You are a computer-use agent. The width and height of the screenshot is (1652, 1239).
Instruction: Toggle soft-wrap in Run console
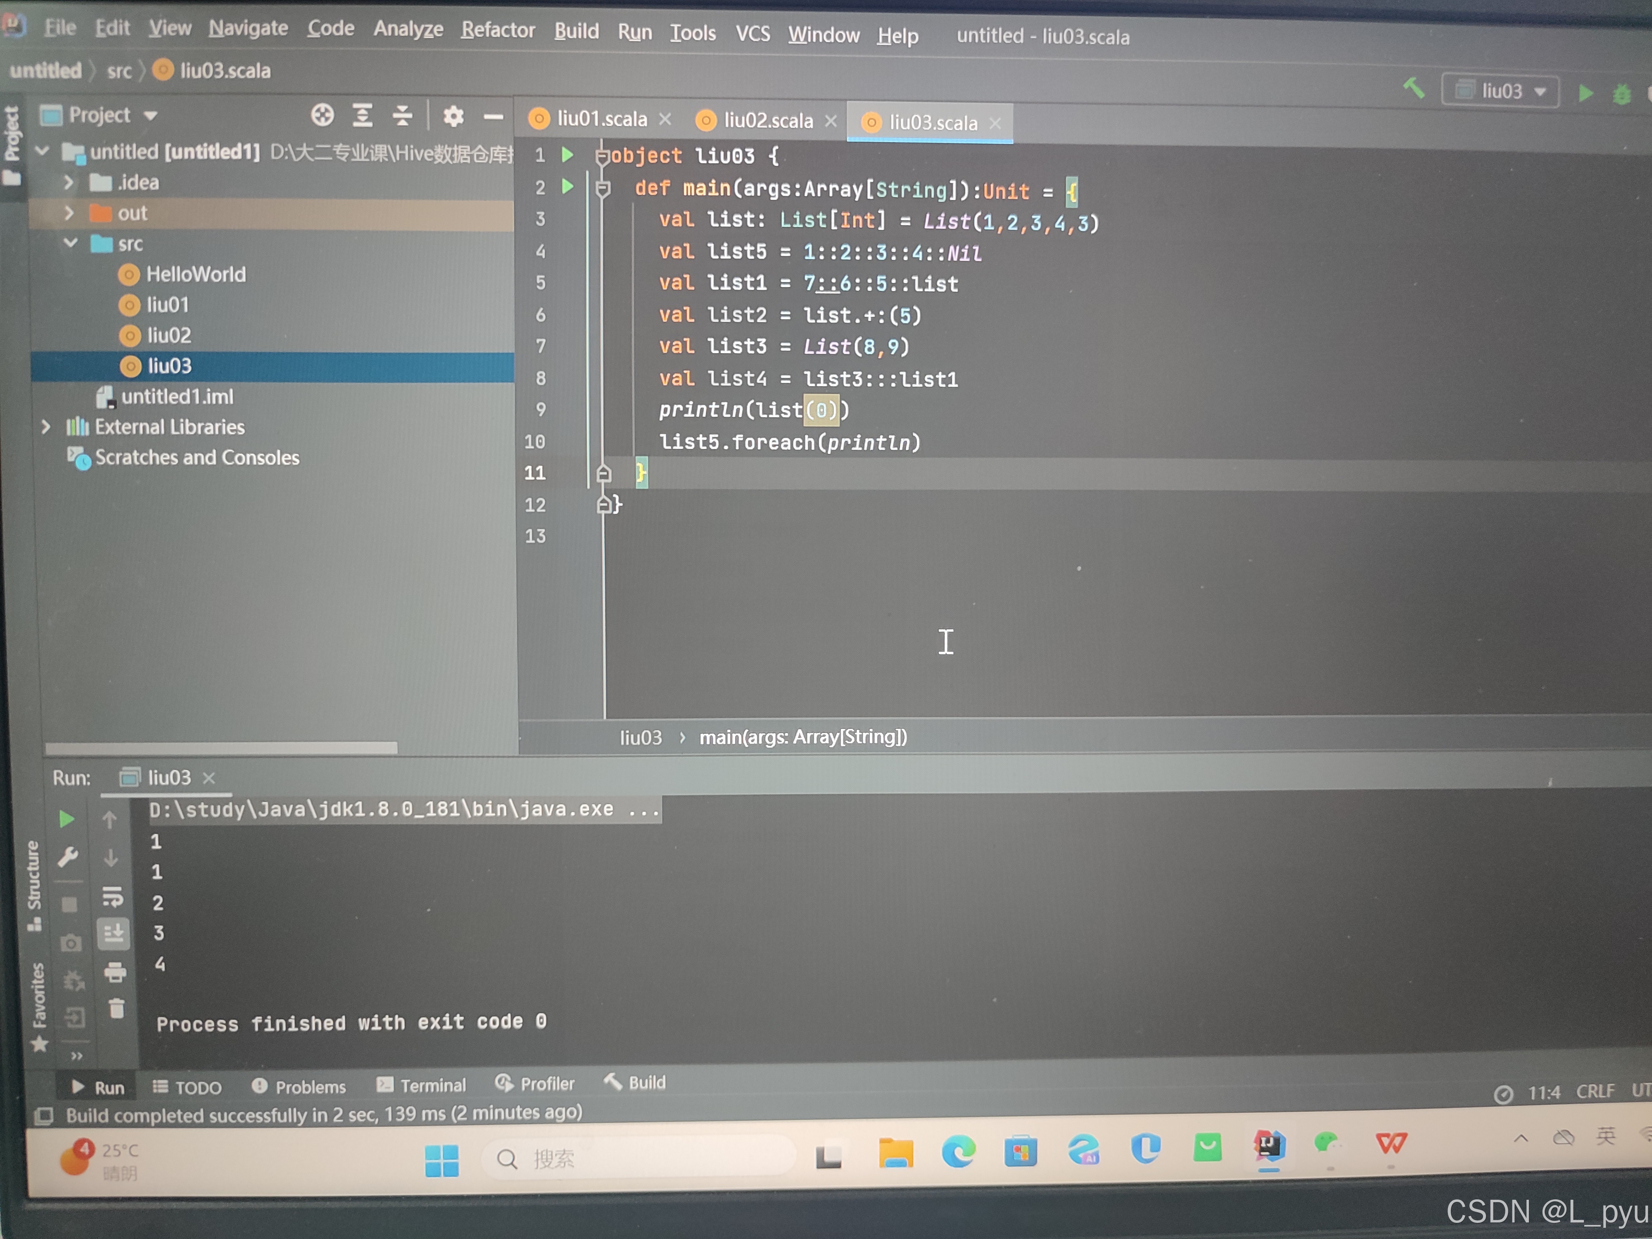113,896
